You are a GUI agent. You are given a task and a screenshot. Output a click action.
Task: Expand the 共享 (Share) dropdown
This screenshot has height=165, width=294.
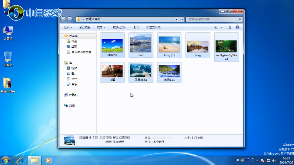[x=101, y=27]
